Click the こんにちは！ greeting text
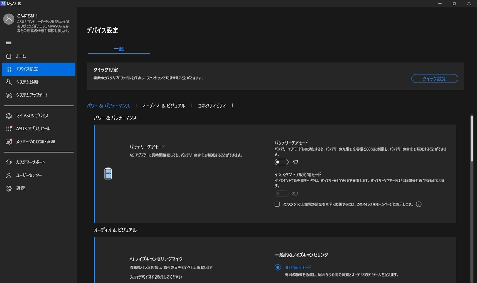 [28, 16]
